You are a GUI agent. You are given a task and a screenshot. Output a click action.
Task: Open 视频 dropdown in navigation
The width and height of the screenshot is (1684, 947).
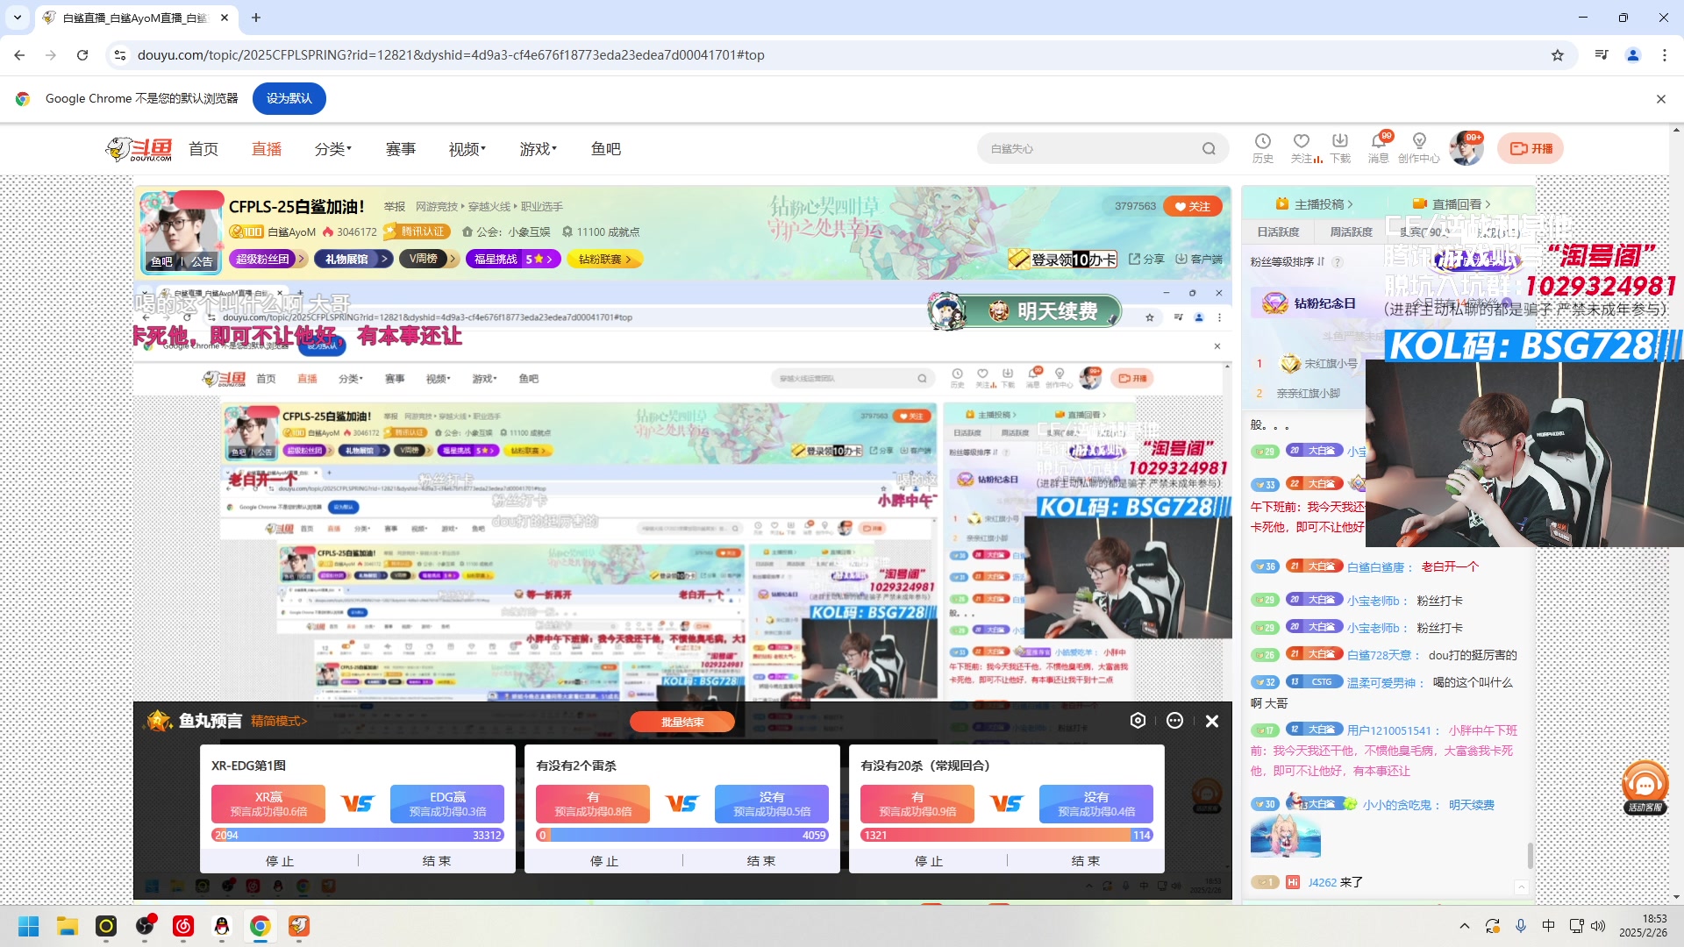467,149
